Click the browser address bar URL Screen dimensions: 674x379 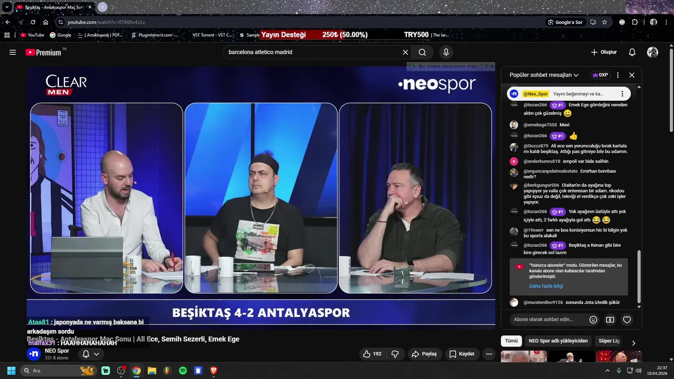(x=106, y=22)
